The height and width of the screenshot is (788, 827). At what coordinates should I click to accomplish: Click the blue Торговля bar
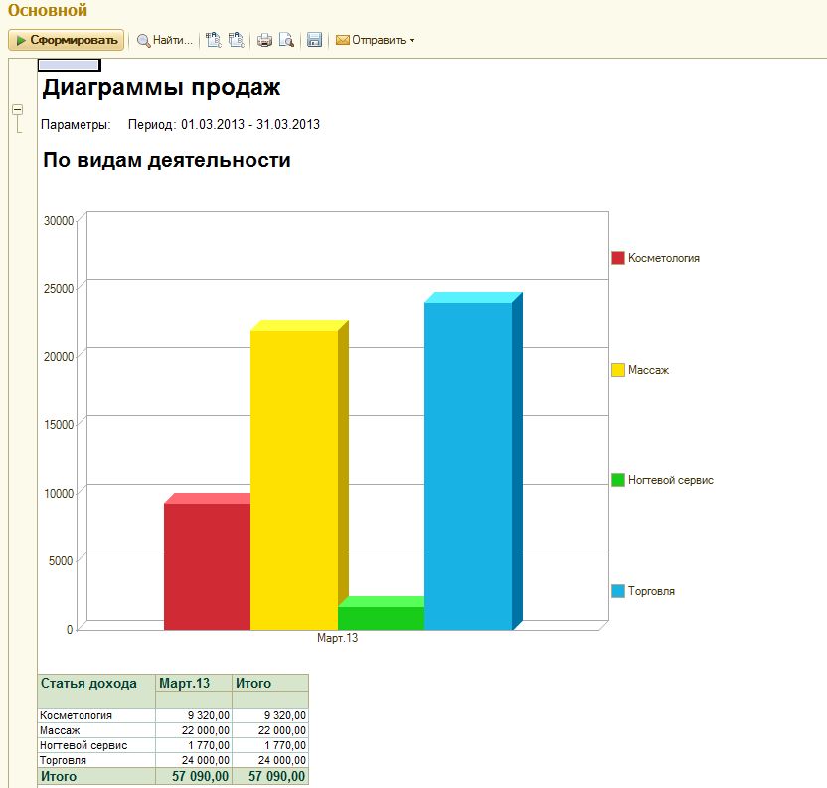[468, 464]
